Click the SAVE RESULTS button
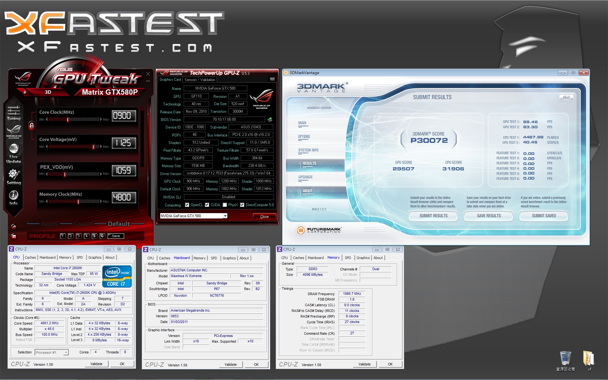Image resolution: width=608 pixels, height=380 pixels. point(489,216)
